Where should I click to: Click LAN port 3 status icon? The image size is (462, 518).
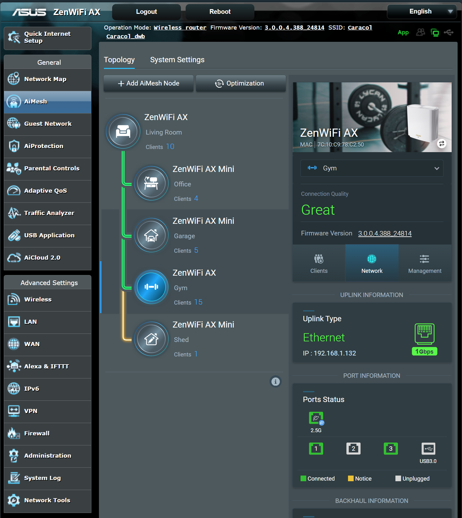(391, 449)
